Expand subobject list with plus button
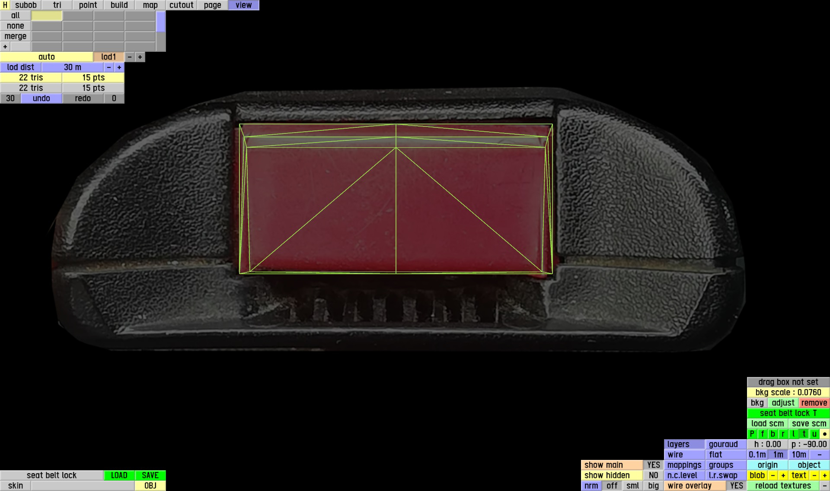The width and height of the screenshot is (830, 491). point(5,47)
